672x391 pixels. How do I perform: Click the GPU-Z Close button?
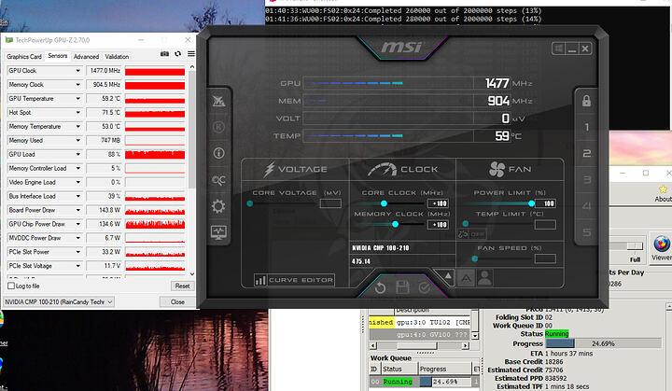coord(177,301)
